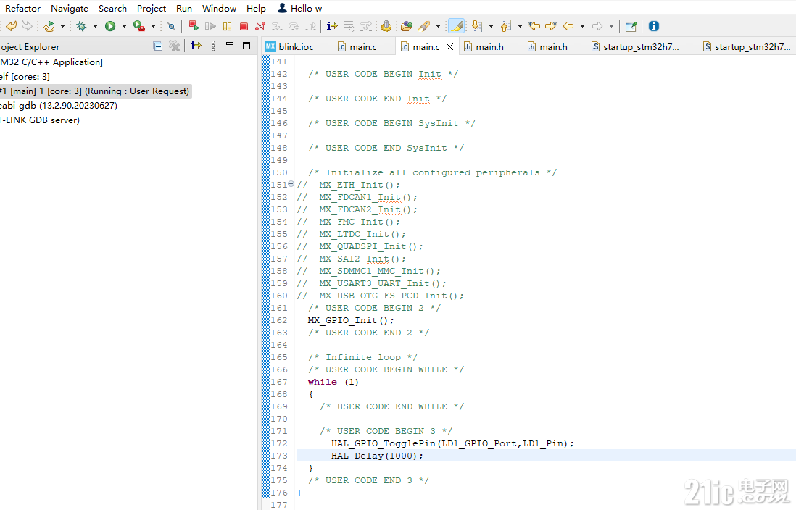Click the Restart debug session icon

coord(49,26)
